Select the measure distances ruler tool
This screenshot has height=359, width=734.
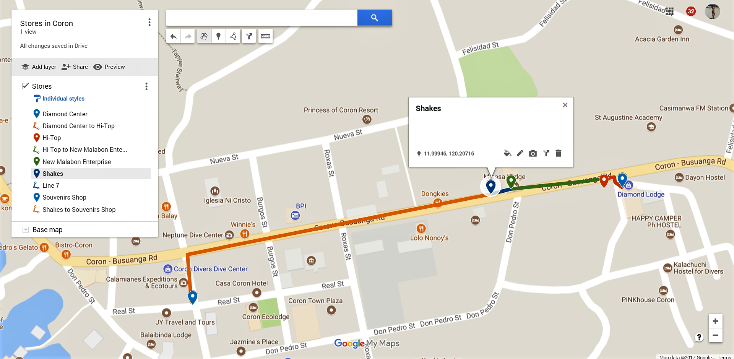(265, 36)
